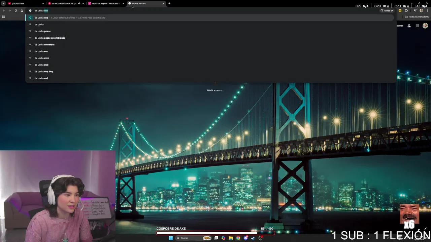This screenshot has width=431, height=242.
Task: Open the media controls icon in toolbar
Action: pyautogui.click(x=415, y=10)
